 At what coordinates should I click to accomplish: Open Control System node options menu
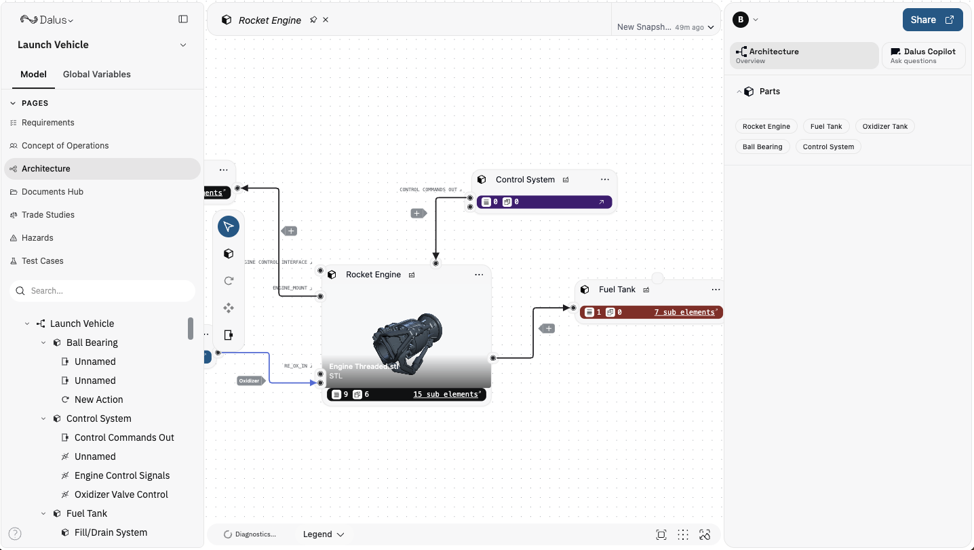coord(605,180)
